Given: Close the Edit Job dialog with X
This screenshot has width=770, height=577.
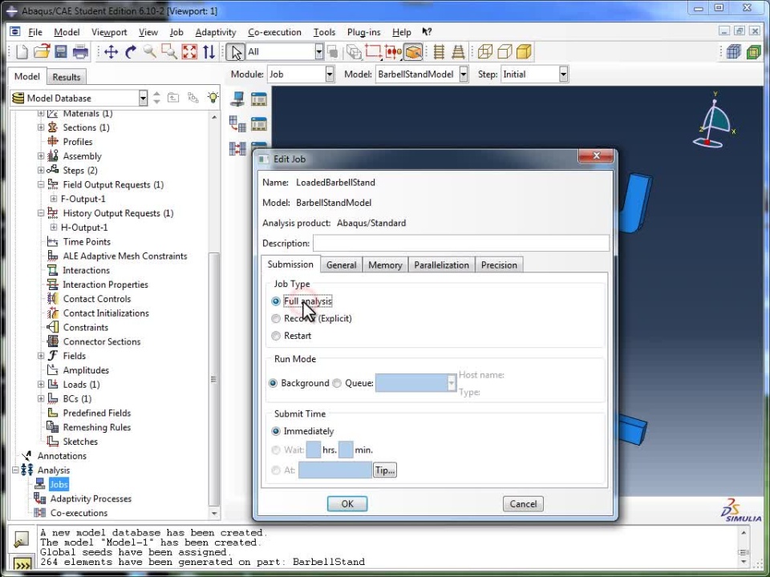Looking at the screenshot, I should pos(596,156).
